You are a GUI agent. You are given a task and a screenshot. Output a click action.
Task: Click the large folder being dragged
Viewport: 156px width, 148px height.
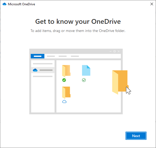[x=120, y=82]
